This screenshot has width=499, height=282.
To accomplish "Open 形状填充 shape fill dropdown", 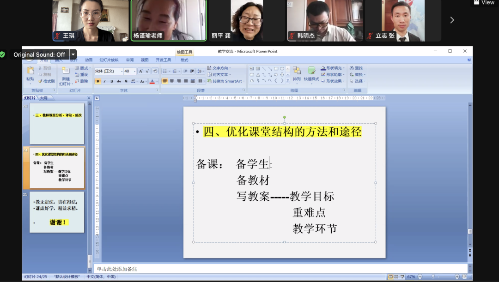I will click(333, 68).
